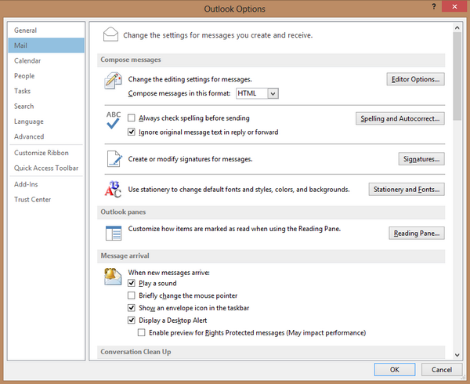Viewport: 470px width, 384px height.
Task: Open the Signatures dialog
Action: [x=421, y=159]
